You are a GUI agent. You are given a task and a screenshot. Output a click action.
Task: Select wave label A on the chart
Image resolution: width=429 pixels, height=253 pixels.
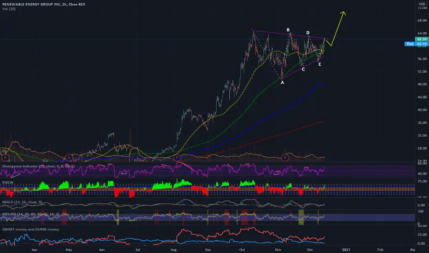click(x=283, y=83)
